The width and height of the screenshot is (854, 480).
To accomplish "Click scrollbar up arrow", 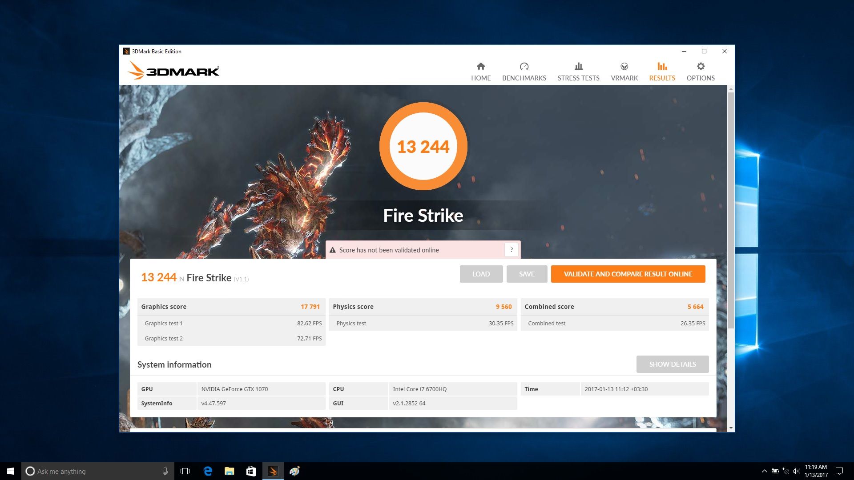I will 731,89.
